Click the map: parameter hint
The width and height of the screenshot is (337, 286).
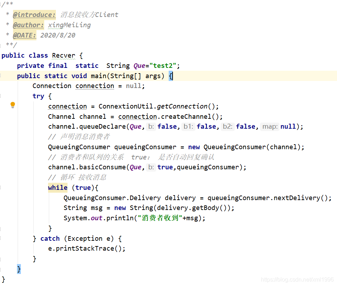[270, 127]
